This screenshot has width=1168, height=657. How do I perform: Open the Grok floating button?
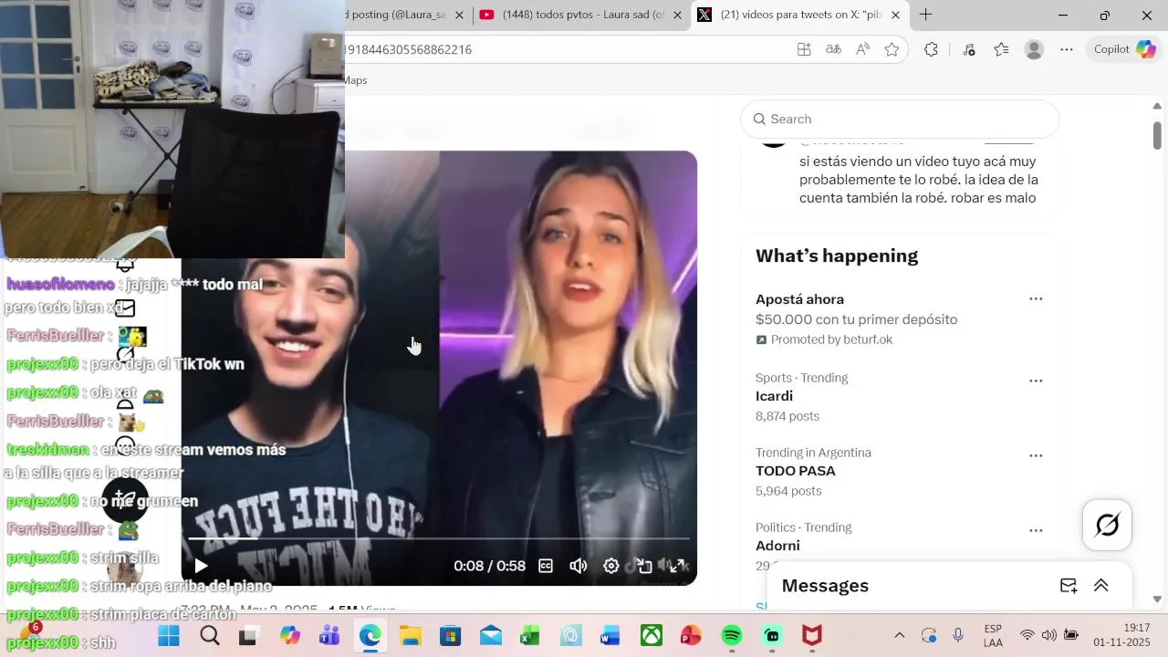coord(1107,526)
